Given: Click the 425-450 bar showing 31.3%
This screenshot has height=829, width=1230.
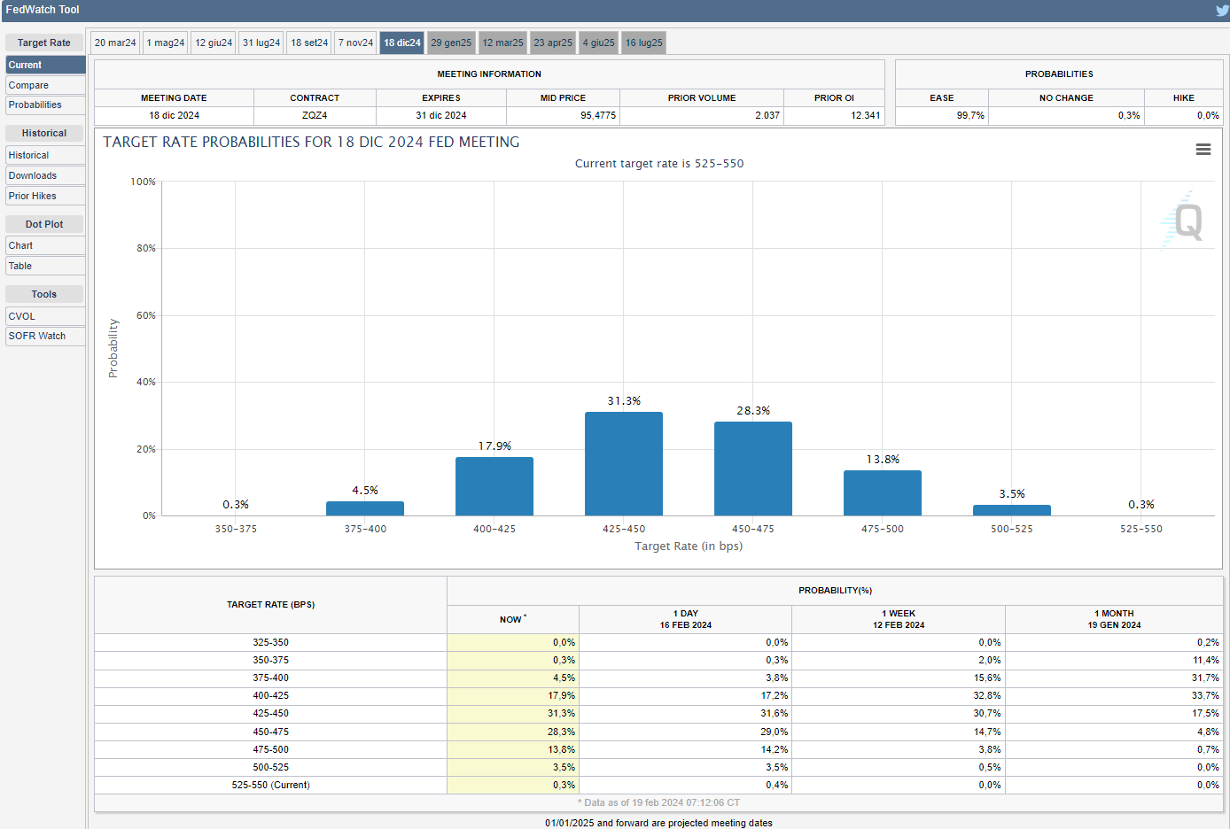Looking at the screenshot, I should (x=623, y=464).
